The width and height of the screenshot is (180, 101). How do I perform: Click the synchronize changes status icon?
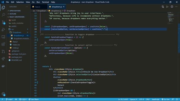click(x=16, y=99)
